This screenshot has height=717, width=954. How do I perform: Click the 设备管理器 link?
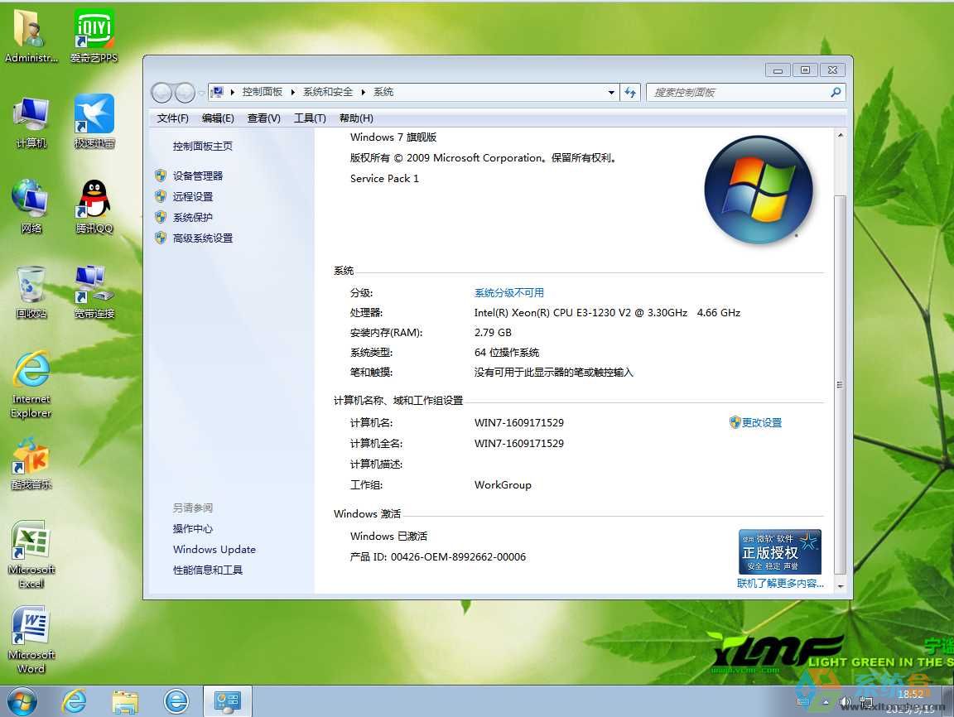197,176
